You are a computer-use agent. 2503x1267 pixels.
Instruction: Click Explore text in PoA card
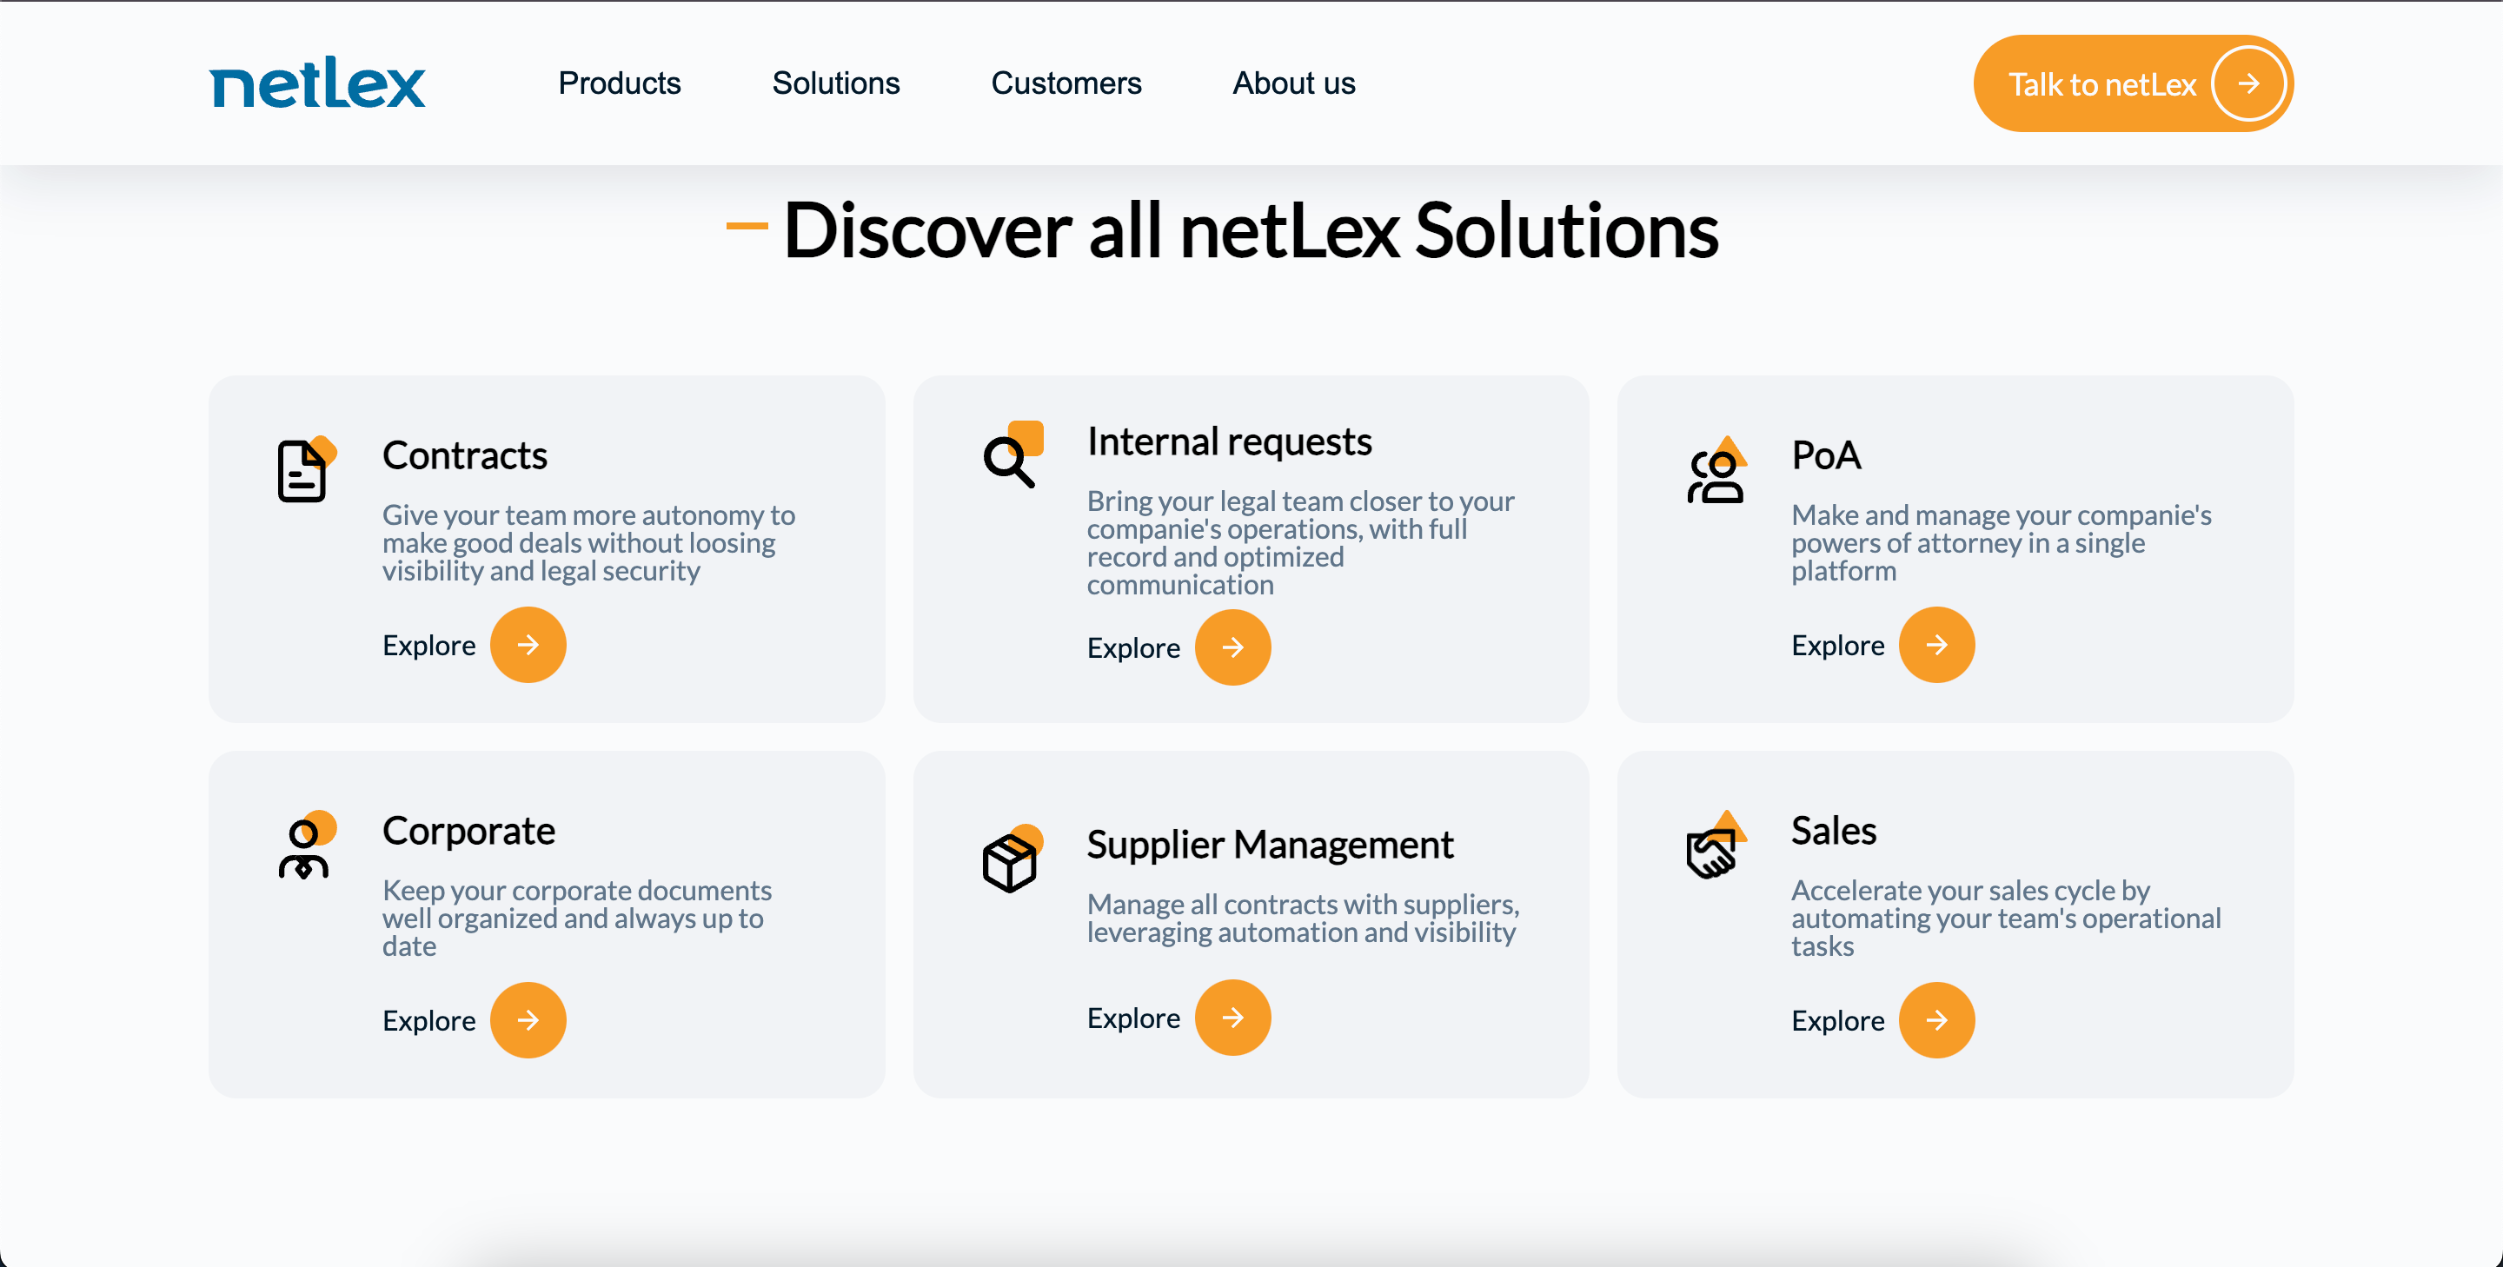tap(1837, 645)
